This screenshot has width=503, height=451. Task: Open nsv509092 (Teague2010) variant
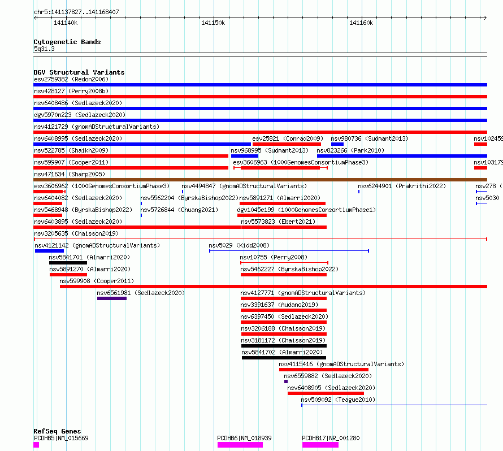(x=338, y=400)
